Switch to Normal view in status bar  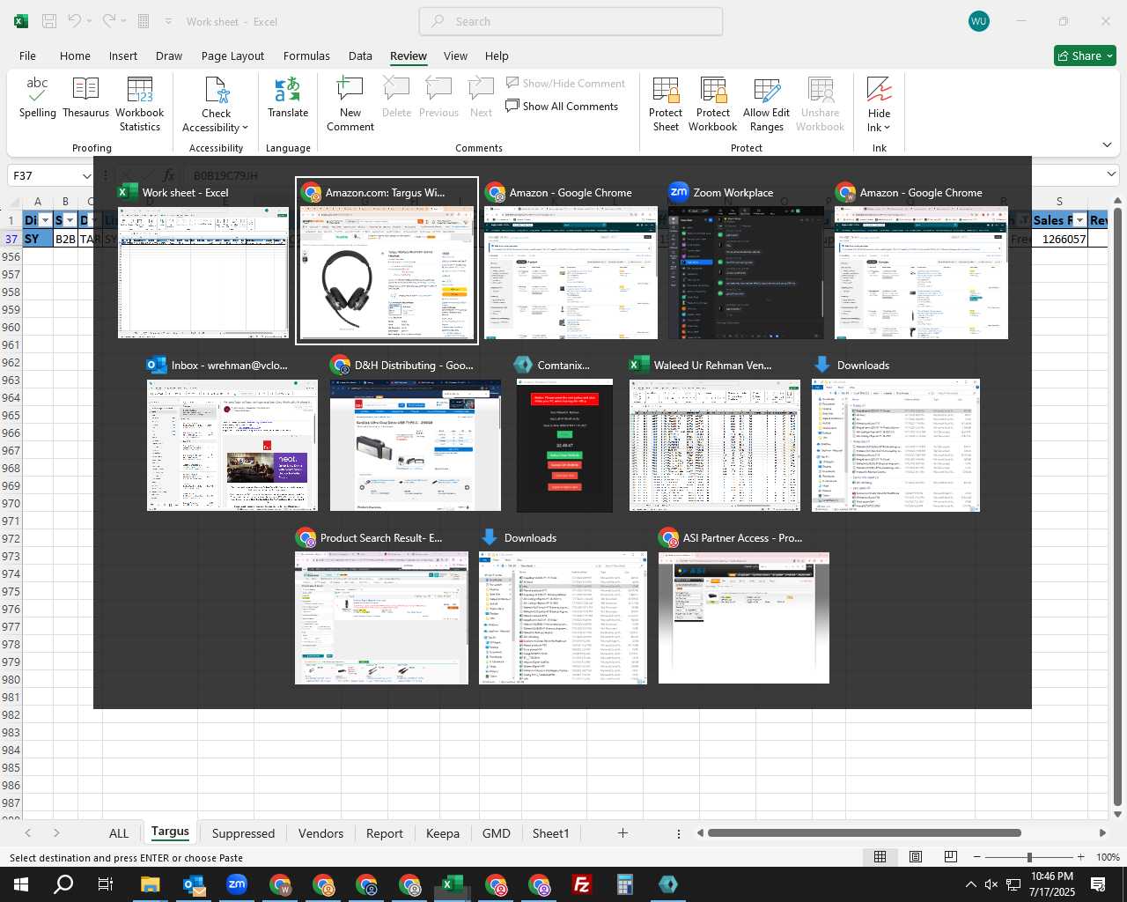(x=880, y=857)
